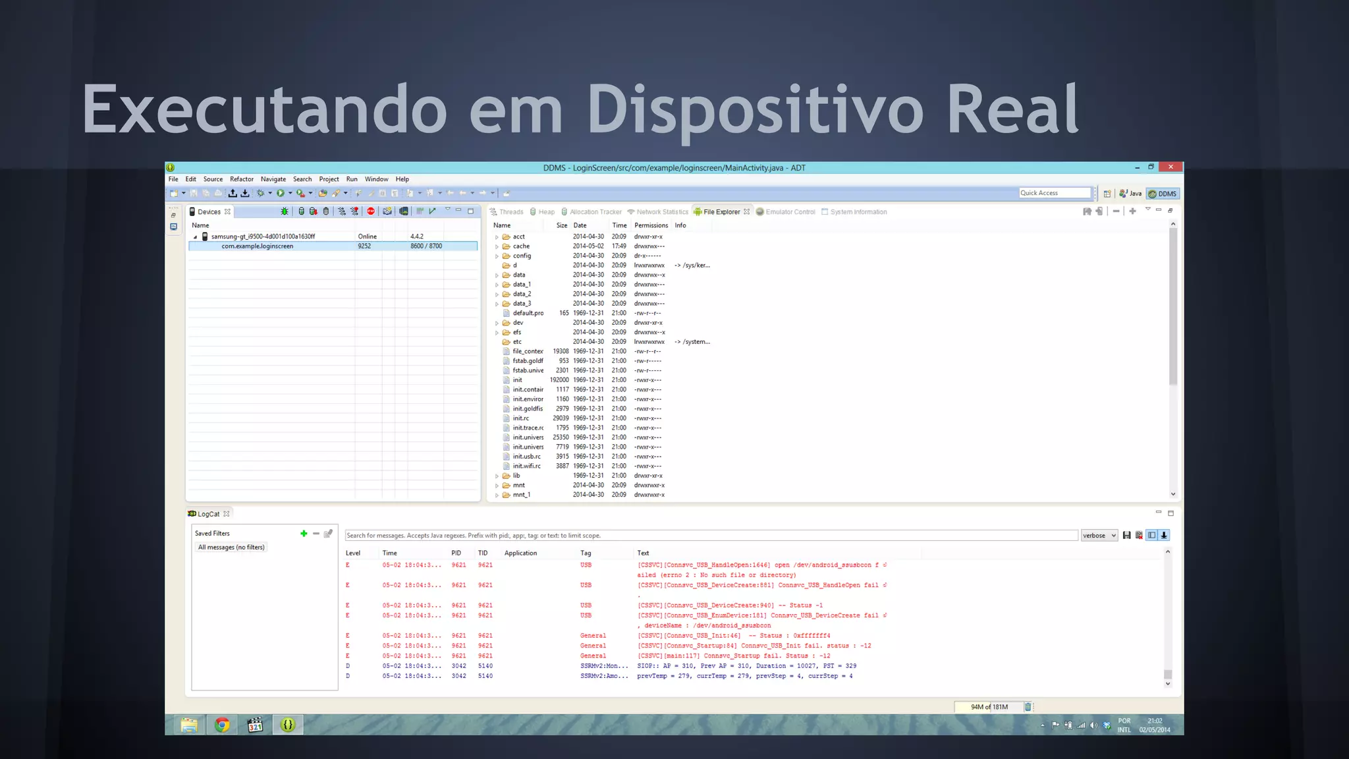This screenshot has height=759, width=1349.
Task: Click Start Method Profiling icon
Action: click(354, 211)
